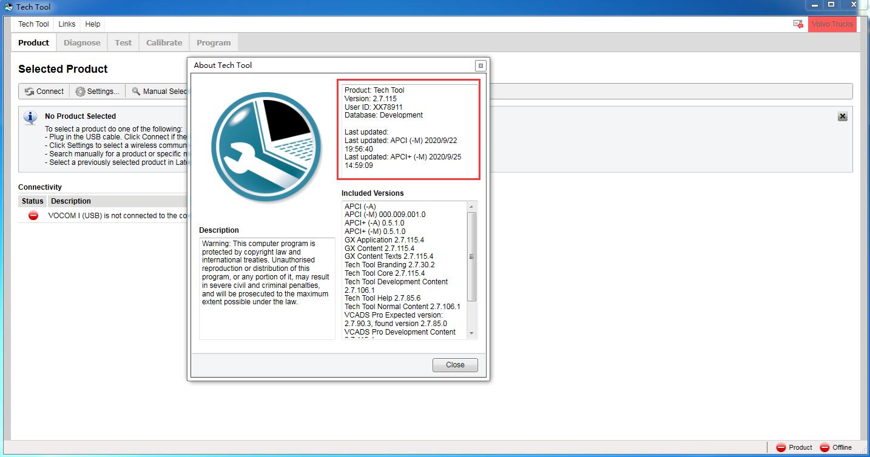
Task: Click the Tech Tool app icon in title bar
Action: pyautogui.click(x=8, y=7)
